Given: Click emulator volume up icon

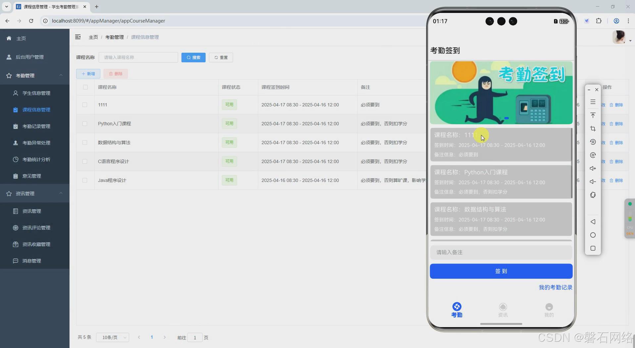Looking at the screenshot, I should pos(593,168).
